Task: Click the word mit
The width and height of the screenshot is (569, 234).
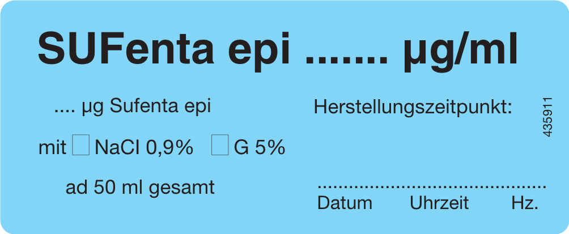Action: tap(53, 147)
